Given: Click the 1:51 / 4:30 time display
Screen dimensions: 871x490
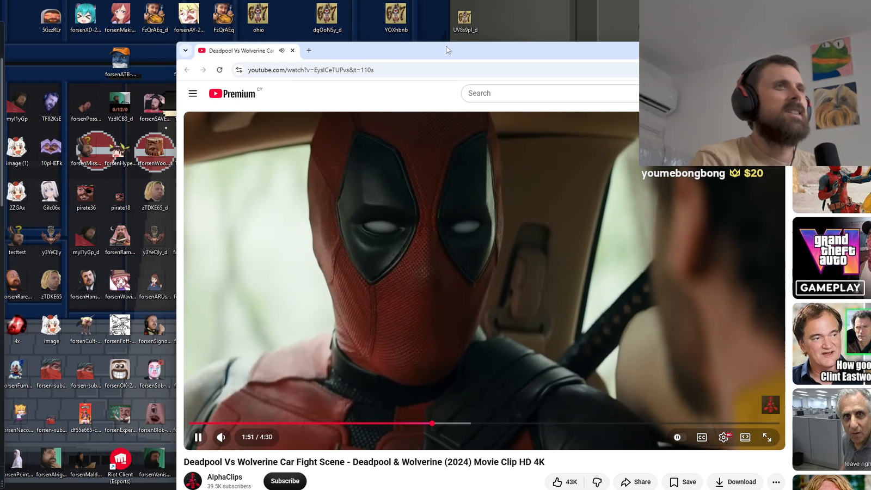Looking at the screenshot, I should click(257, 437).
